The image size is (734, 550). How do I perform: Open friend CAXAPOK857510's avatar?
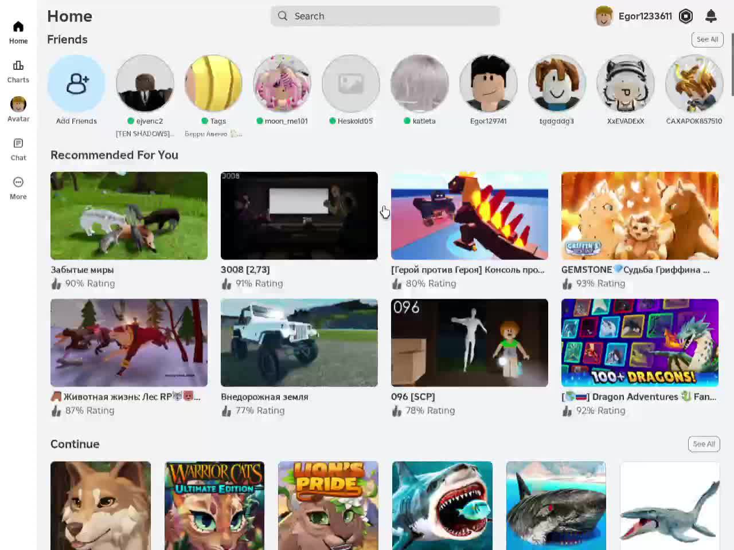694,84
